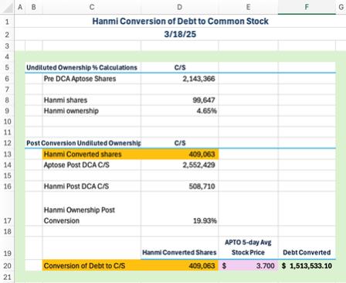Screen dimensions: 346x283
Task: Select column B header
Action: click(34, 7)
